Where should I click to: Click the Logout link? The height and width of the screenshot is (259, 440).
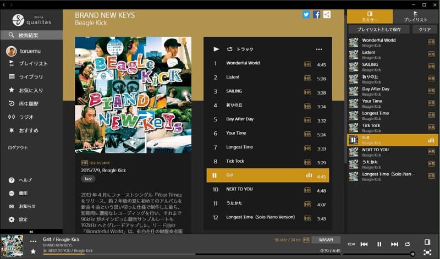[18, 147]
